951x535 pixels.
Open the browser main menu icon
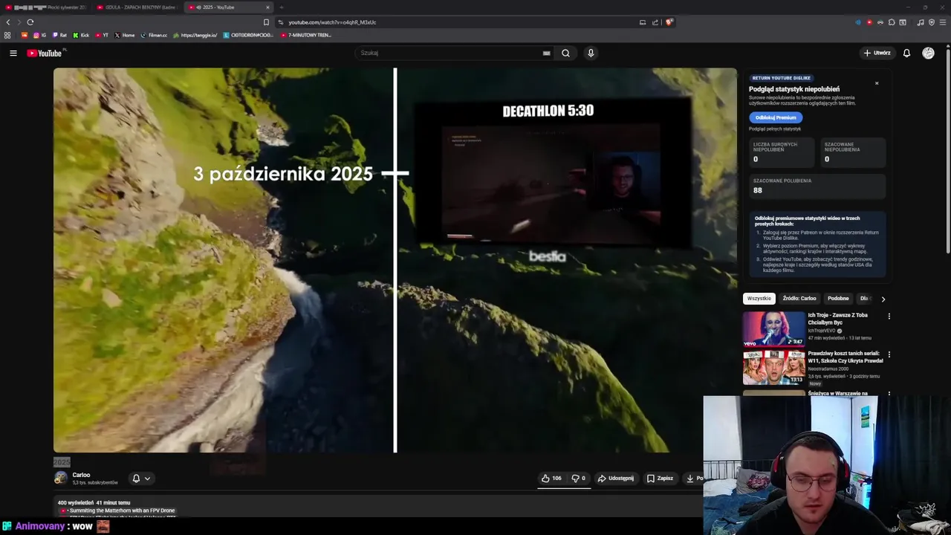(x=943, y=22)
